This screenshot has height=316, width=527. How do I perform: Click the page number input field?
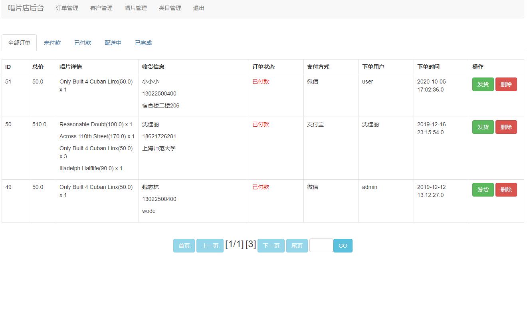click(x=321, y=245)
